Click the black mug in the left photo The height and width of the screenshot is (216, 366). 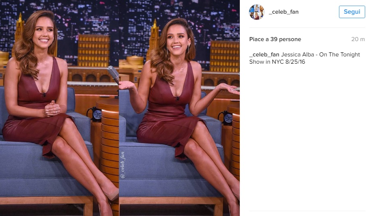95,114
